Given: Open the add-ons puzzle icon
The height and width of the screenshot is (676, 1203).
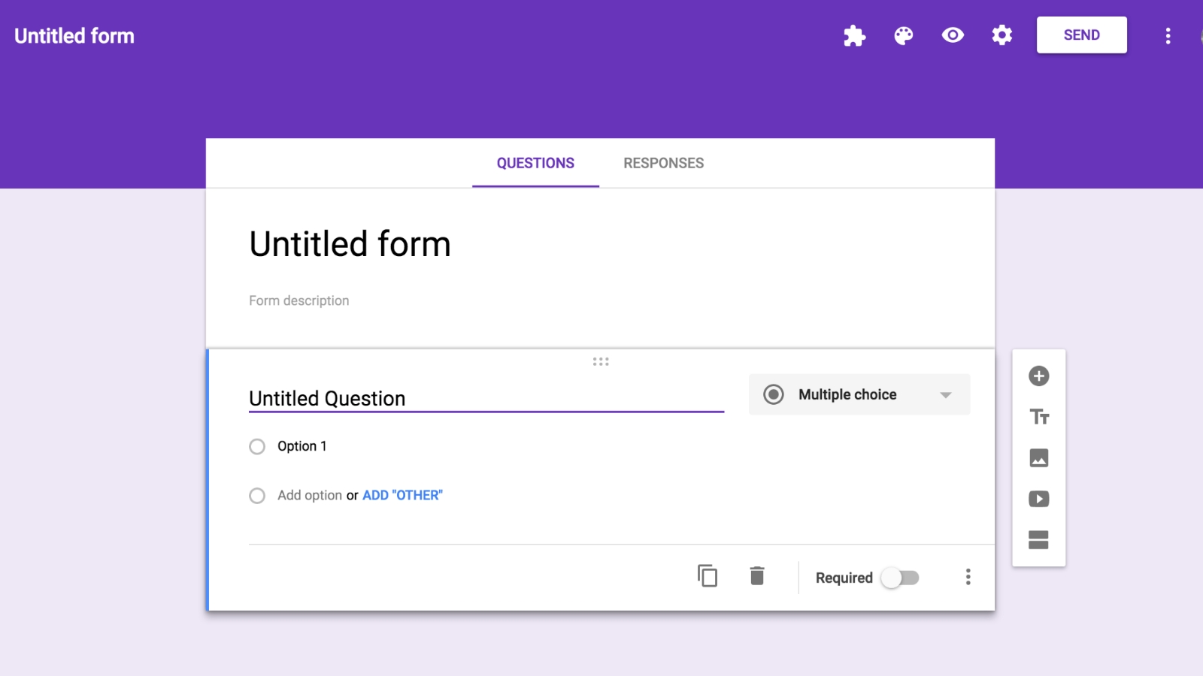Looking at the screenshot, I should 854,35.
